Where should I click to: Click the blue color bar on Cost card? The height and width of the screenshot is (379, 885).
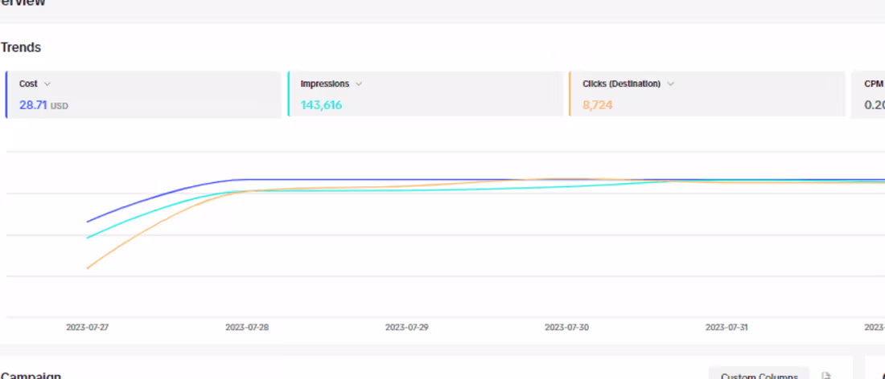click(6, 95)
